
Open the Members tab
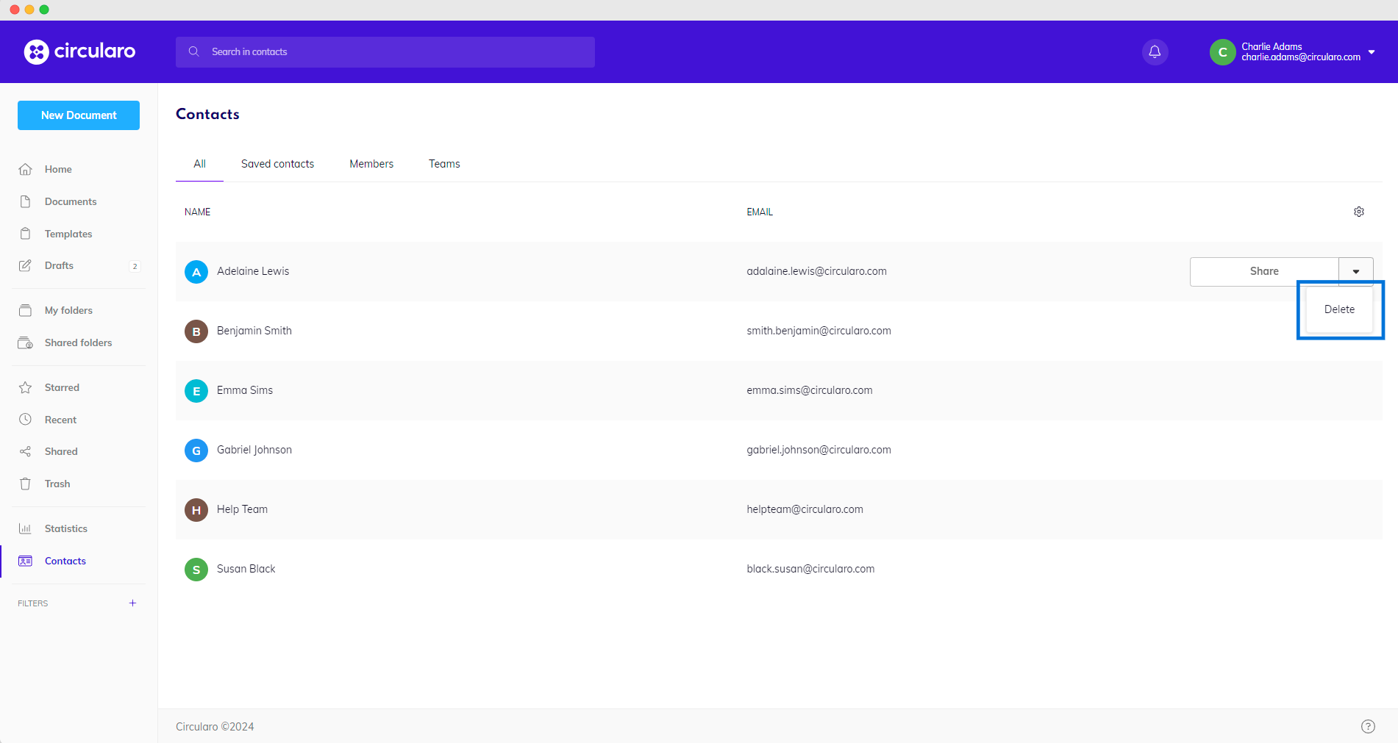[371, 164]
